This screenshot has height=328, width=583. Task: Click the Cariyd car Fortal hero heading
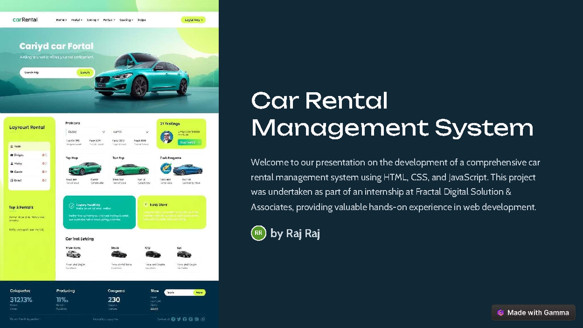point(56,47)
